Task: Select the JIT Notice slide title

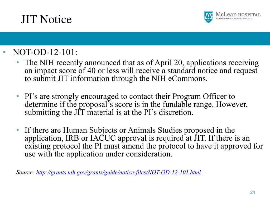Action: pyautogui.click(x=46, y=20)
